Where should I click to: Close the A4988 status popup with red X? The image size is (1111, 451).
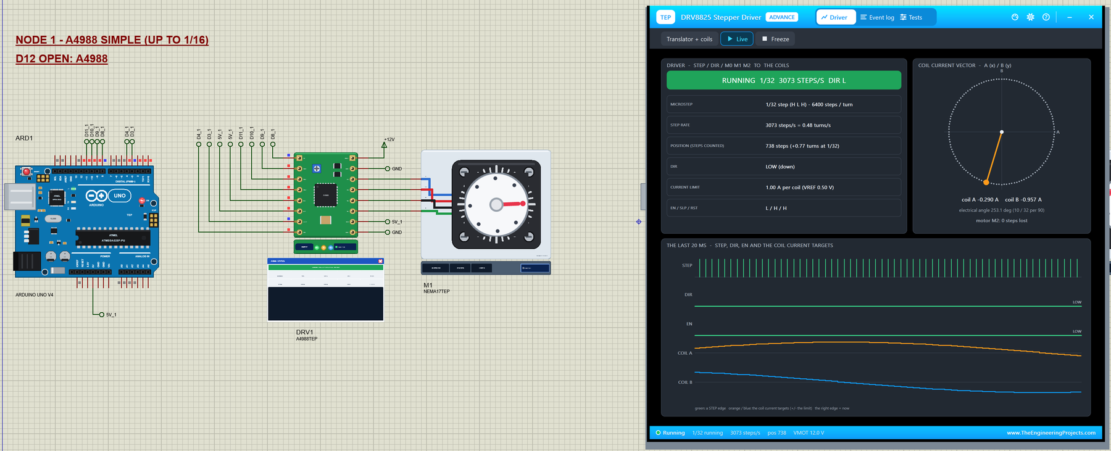(x=380, y=261)
